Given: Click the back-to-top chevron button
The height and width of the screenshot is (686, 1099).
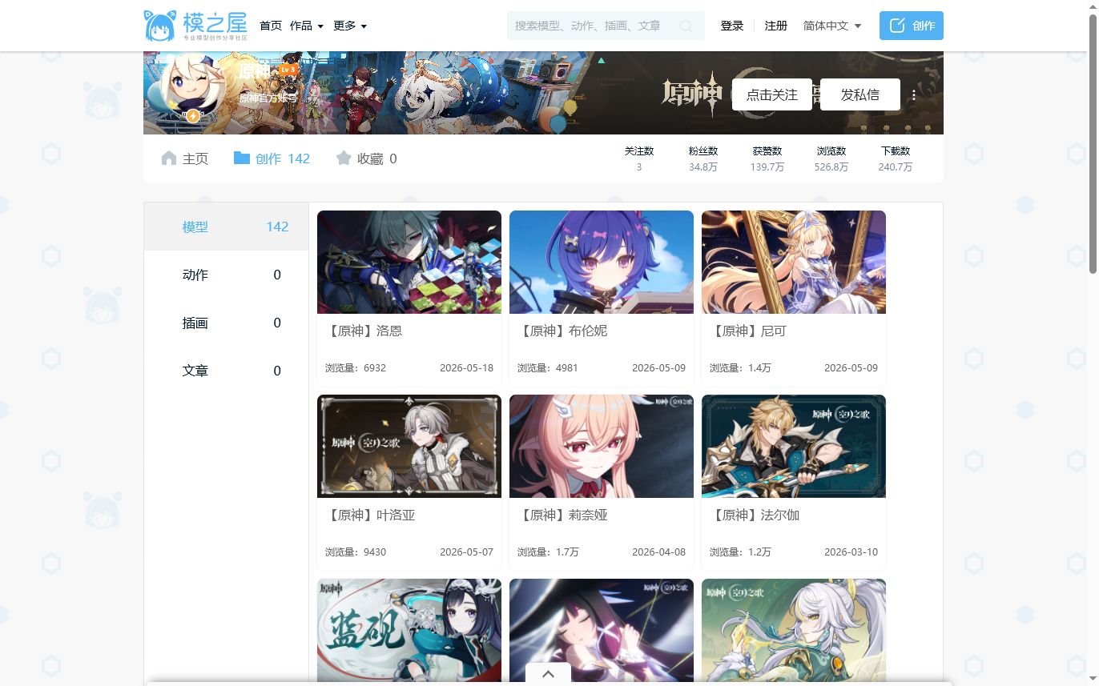Looking at the screenshot, I should pyautogui.click(x=548, y=674).
